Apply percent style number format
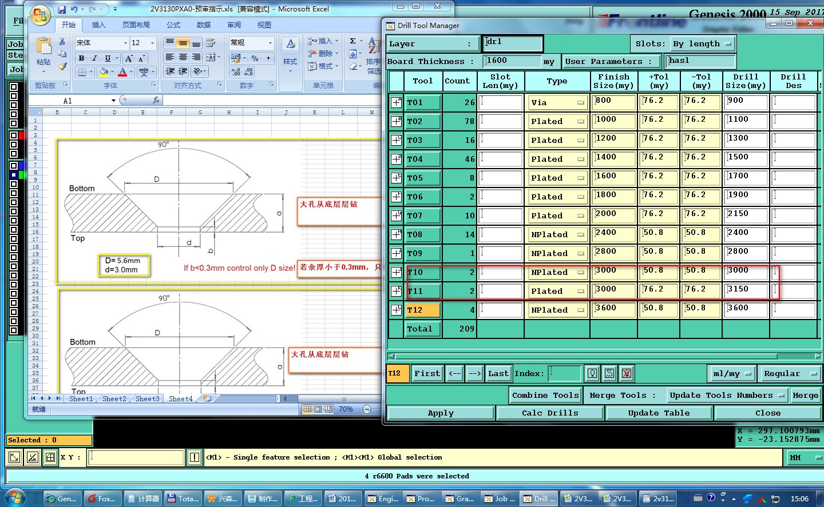The image size is (824, 507). coord(255,58)
